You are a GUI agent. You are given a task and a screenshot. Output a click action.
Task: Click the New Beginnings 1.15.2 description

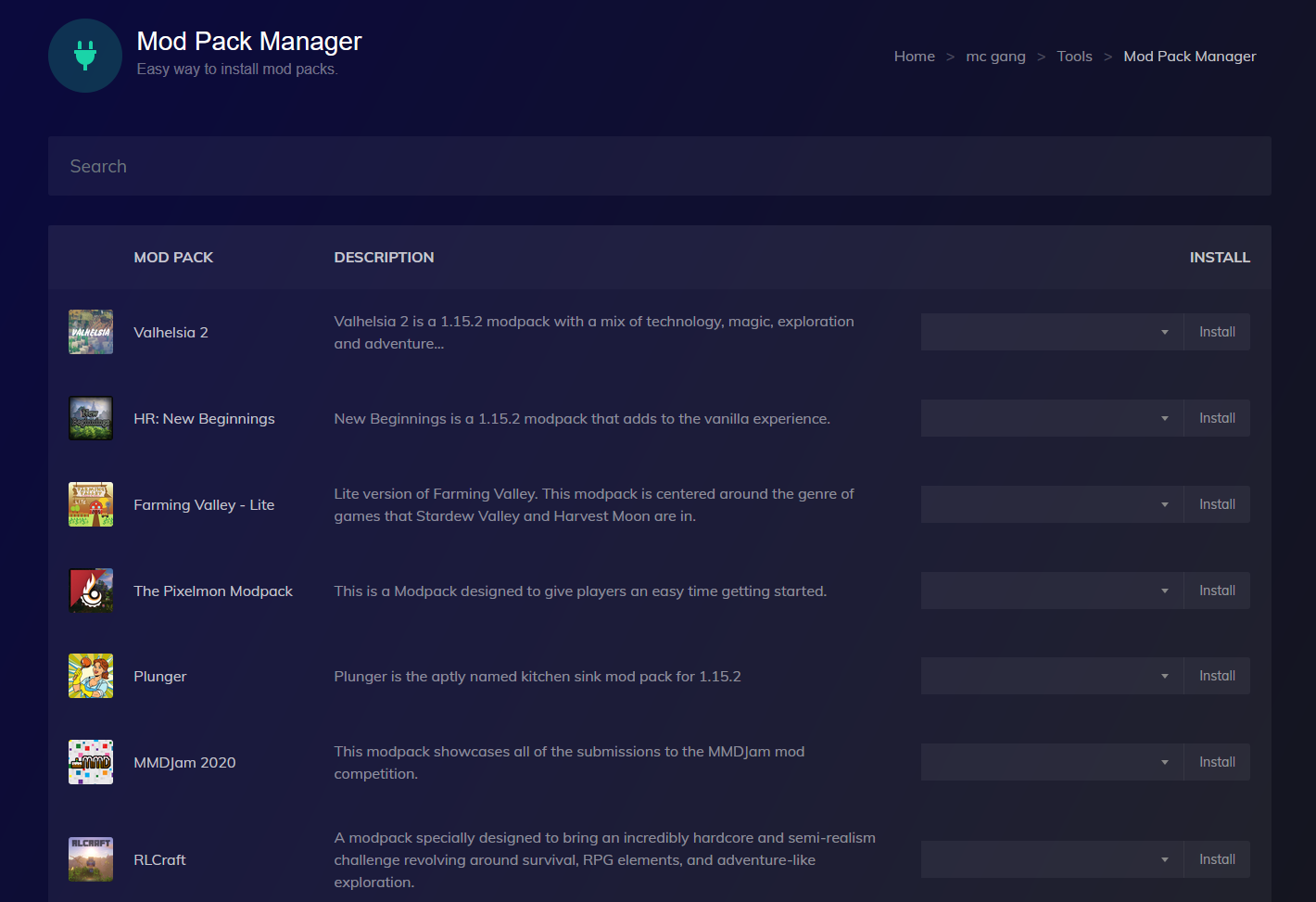[582, 419]
